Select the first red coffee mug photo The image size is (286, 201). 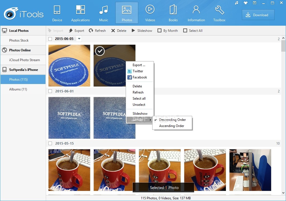(x=69, y=170)
